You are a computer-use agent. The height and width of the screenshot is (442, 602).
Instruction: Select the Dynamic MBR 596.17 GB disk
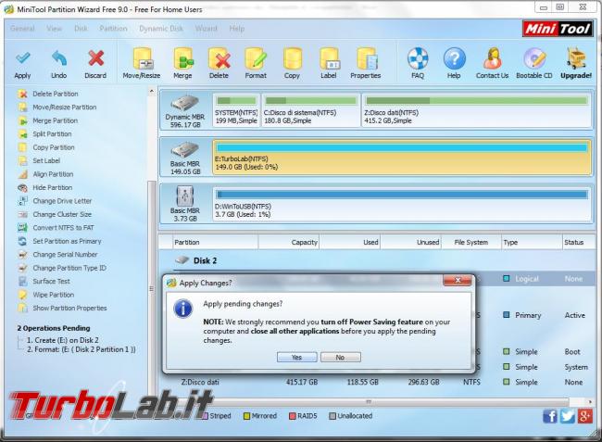[185, 111]
